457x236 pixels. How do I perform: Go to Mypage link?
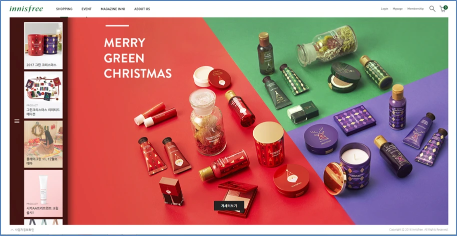pos(397,8)
